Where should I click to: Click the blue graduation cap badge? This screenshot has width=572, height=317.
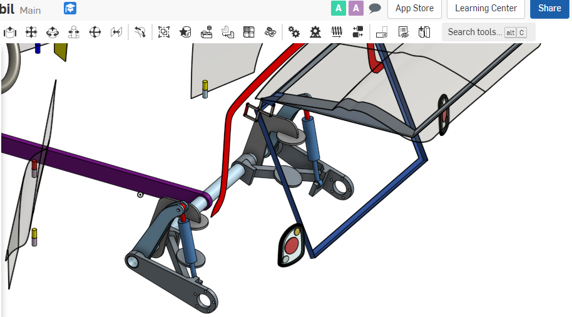[70, 8]
